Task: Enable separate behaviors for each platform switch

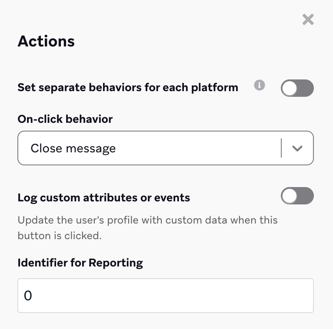Action: click(297, 88)
